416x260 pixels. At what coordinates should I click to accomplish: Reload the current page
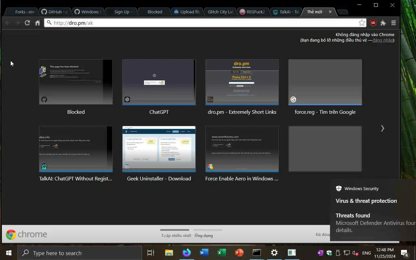(x=27, y=23)
